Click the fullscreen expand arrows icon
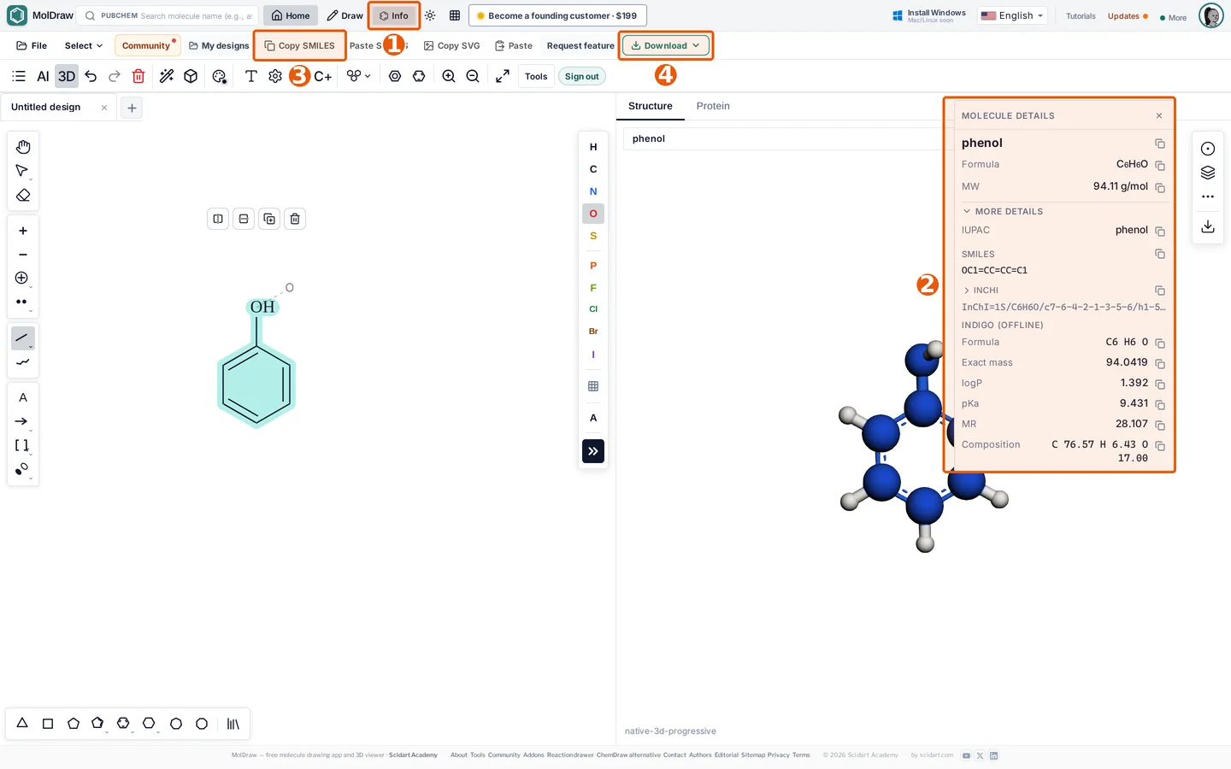 (x=503, y=76)
